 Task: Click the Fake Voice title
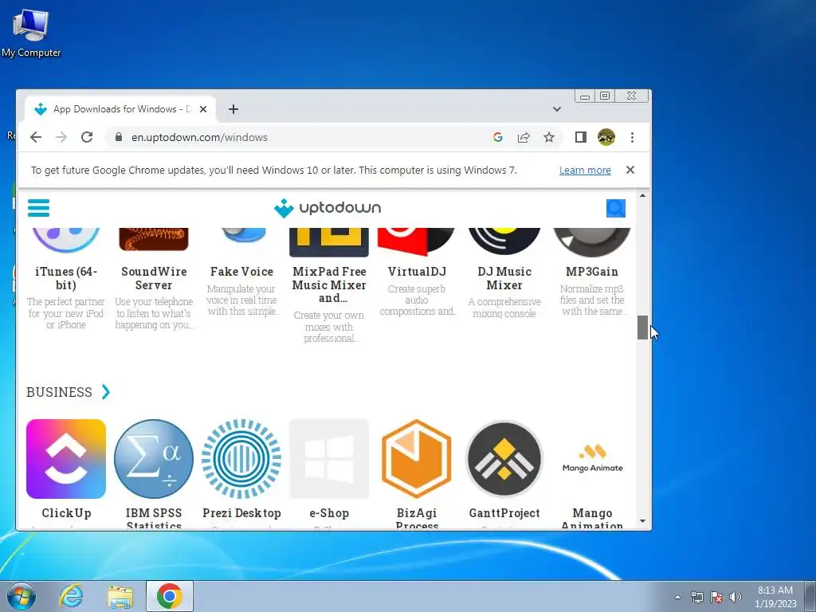(241, 272)
